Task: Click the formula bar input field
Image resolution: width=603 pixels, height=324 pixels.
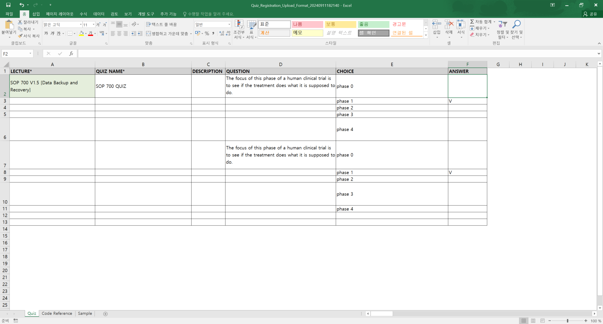Action: tap(336, 54)
